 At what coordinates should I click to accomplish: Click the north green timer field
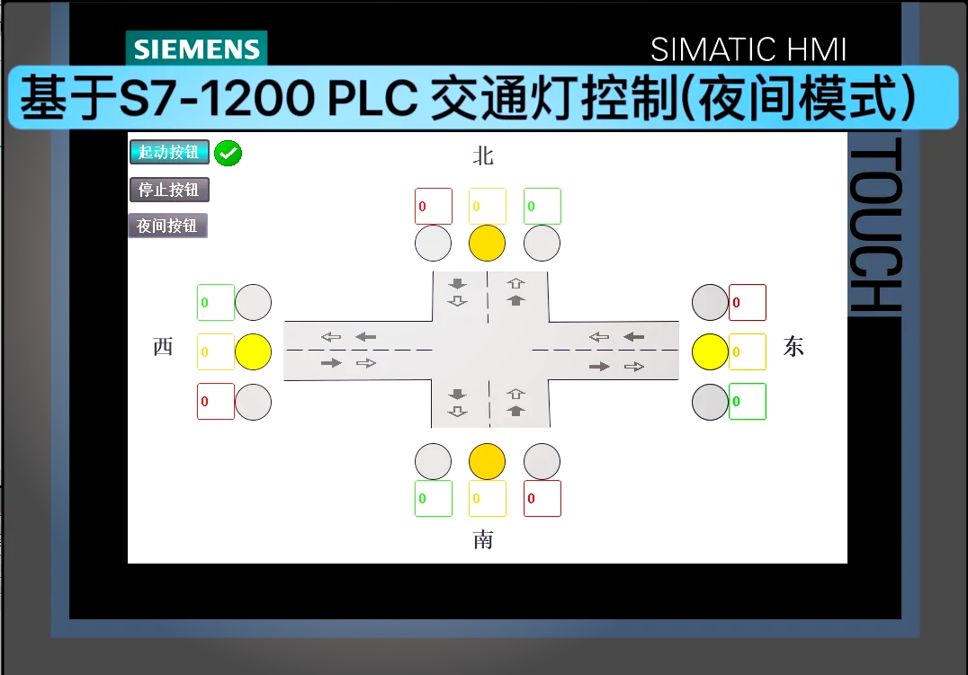(x=542, y=206)
